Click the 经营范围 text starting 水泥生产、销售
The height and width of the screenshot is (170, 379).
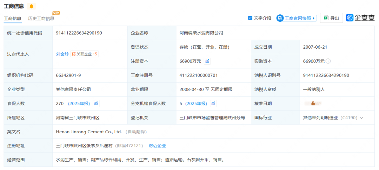[140, 160]
